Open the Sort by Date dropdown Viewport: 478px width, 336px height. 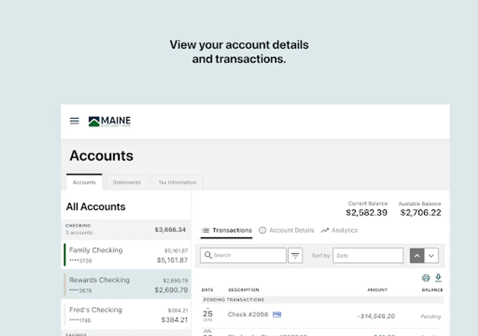(368, 256)
